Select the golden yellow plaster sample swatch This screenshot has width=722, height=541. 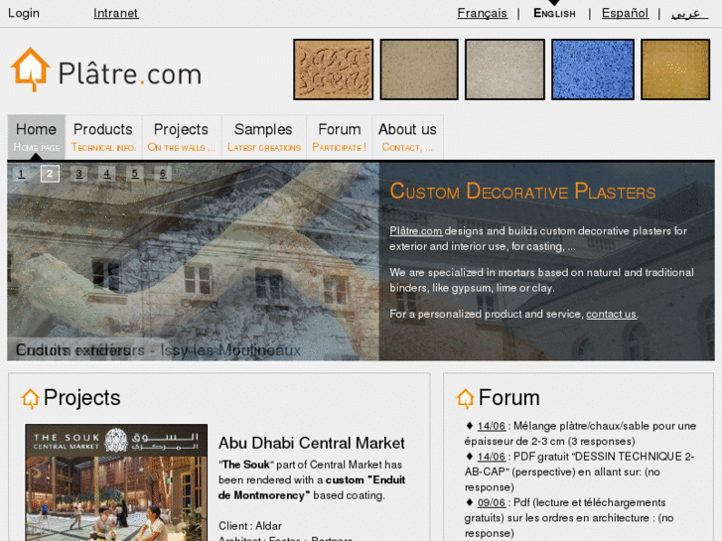[675, 69]
